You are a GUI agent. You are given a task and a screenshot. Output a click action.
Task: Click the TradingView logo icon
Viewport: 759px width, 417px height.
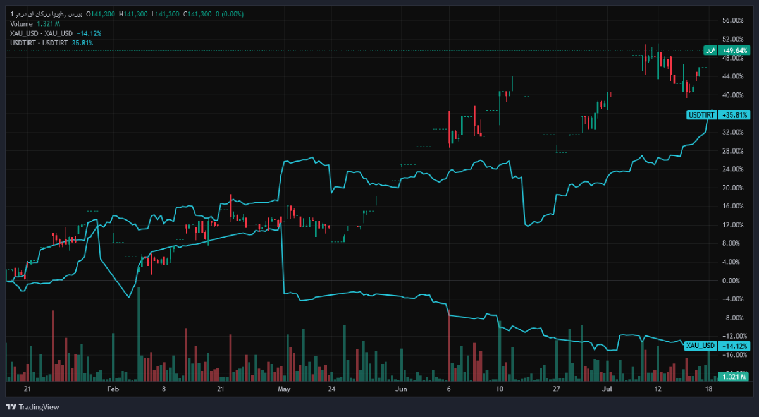click(11, 407)
